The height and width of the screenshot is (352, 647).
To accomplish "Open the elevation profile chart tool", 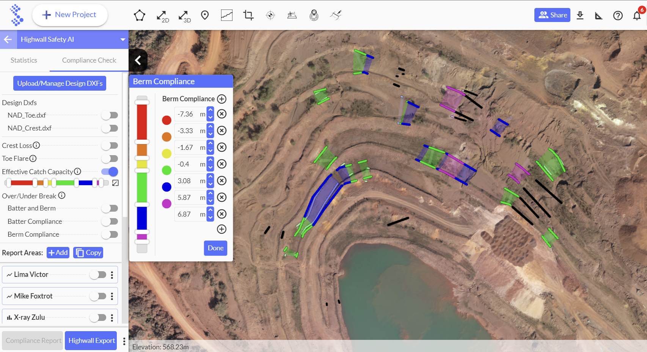I will tap(226, 15).
